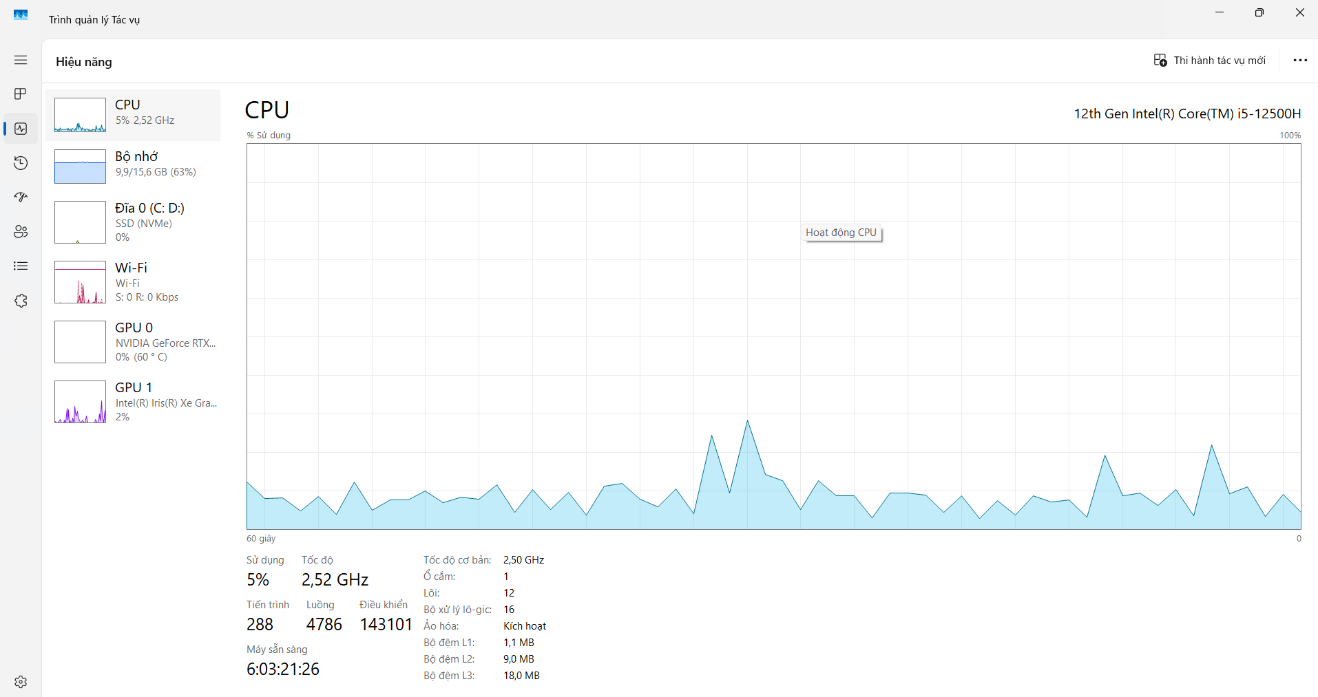Click the '% Sử dụng' graph label
This screenshot has width=1318, height=697.
pos(269,136)
